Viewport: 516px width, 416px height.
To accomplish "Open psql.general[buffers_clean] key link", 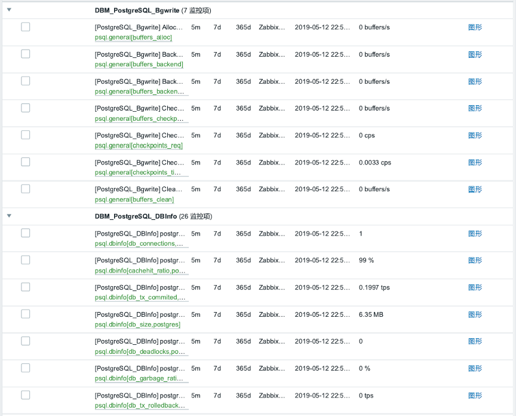I will pyautogui.click(x=134, y=199).
